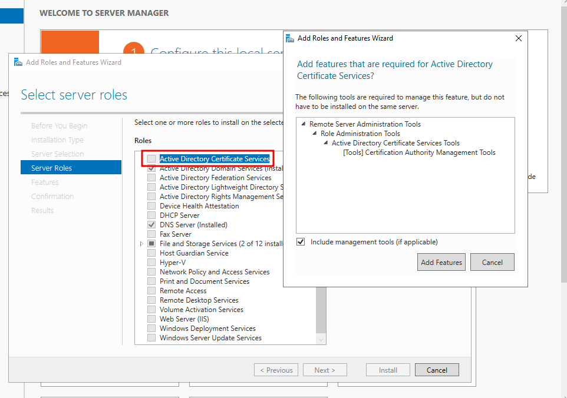The height and width of the screenshot is (398, 567).
Task: Close the Add features popup dialog
Action: click(518, 38)
